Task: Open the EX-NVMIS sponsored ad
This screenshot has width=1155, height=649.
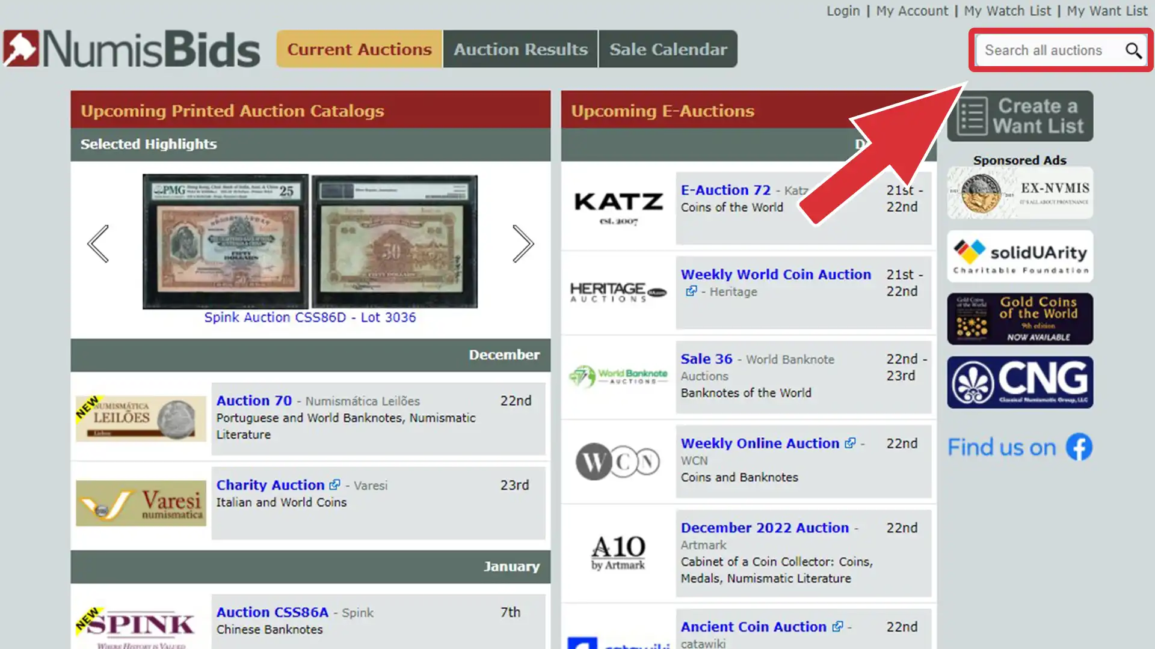Action: (x=1020, y=193)
